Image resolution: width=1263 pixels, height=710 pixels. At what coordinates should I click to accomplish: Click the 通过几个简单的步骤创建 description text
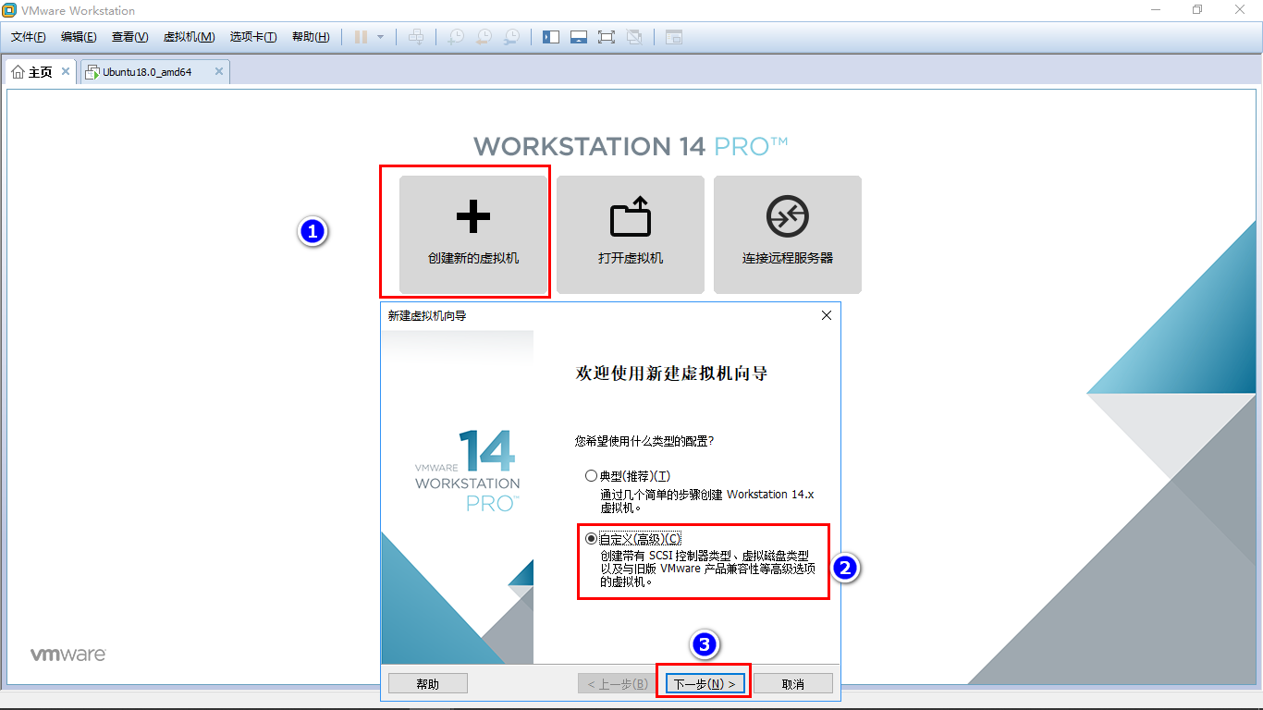pos(707,501)
